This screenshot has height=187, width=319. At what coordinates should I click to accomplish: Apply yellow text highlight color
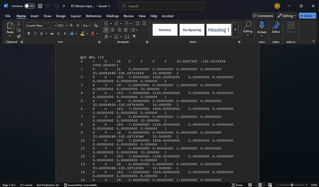tap(82, 34)
